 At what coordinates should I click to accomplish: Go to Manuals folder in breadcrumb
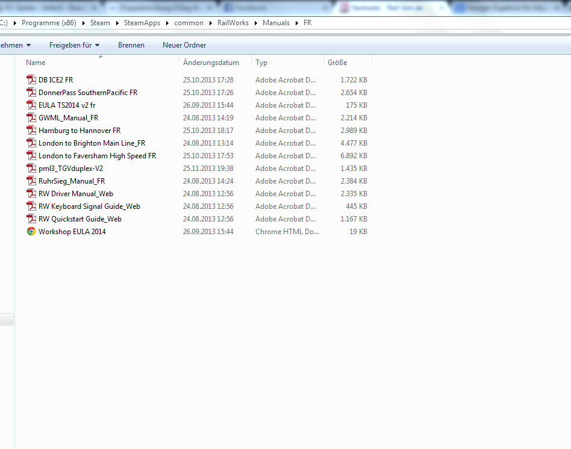coord(276,23)
